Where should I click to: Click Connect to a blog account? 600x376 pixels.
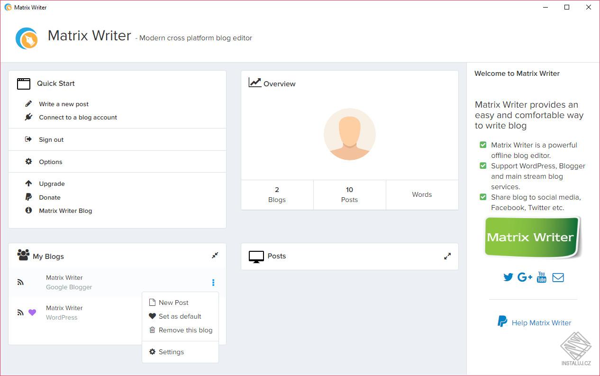78,117
